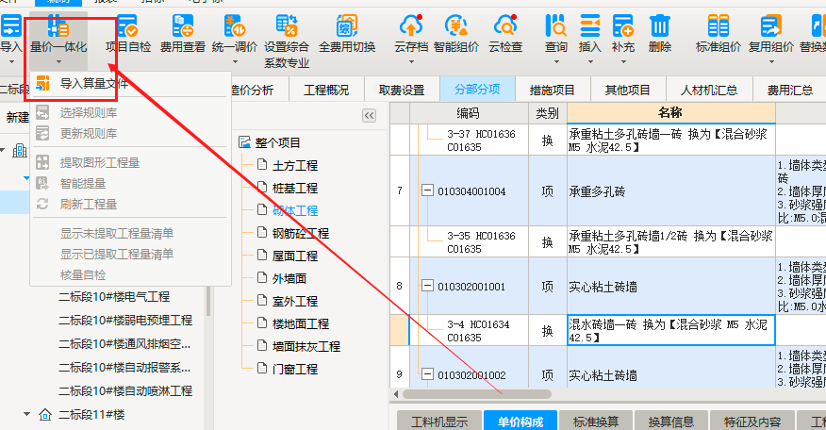826x430 pixels.
Task: Select 钢筋砼工程 in section tree
Action: click(x=300, y=234)
